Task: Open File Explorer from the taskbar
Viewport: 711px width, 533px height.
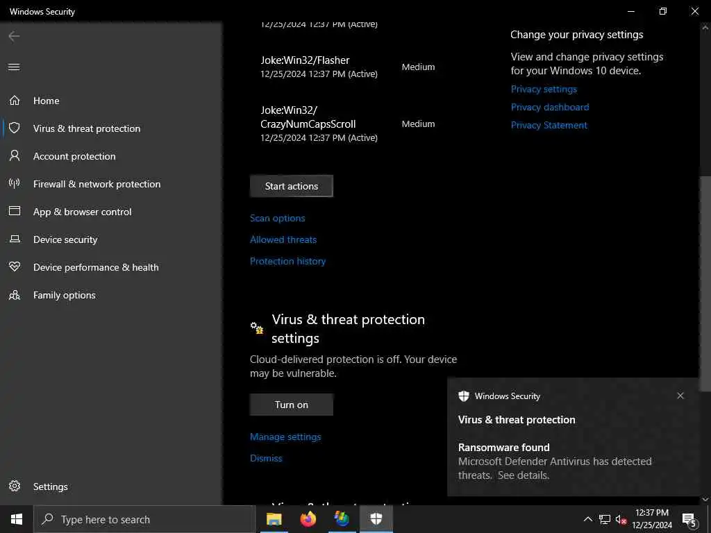Action: pyautogui.click(x=274, y=519)
